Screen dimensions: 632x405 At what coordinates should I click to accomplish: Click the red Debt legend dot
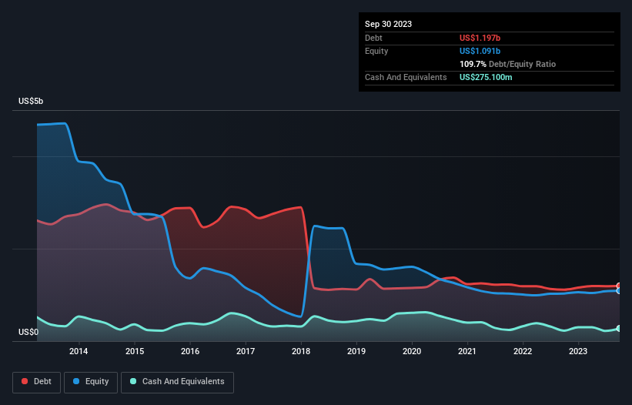[x=25, y=381]
